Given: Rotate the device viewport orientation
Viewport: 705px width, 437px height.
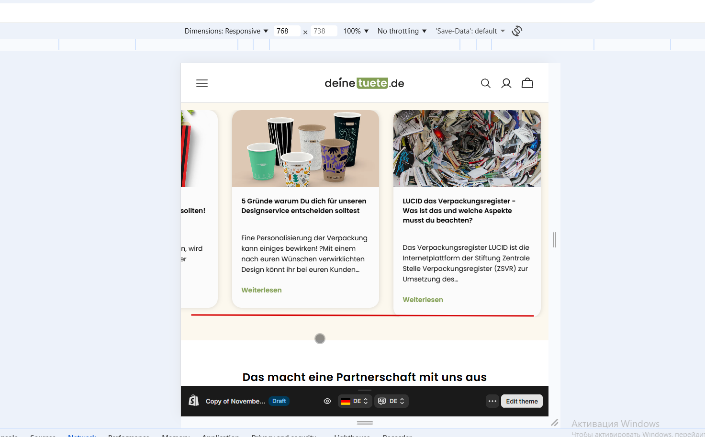Looking at the screenshot, I should (x=517, y=31).
